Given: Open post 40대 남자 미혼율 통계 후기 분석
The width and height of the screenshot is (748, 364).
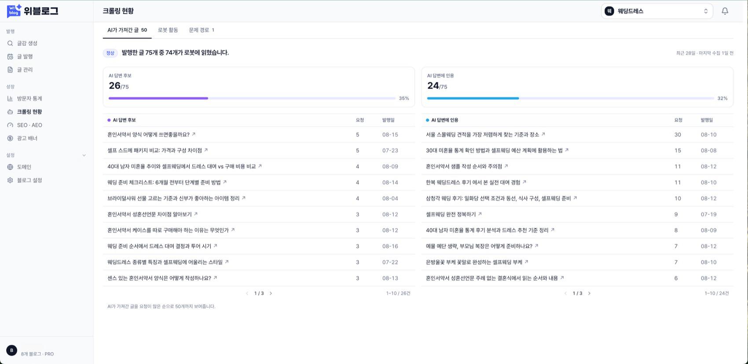Looking at the screenshot, I should (x=487, y=230).
